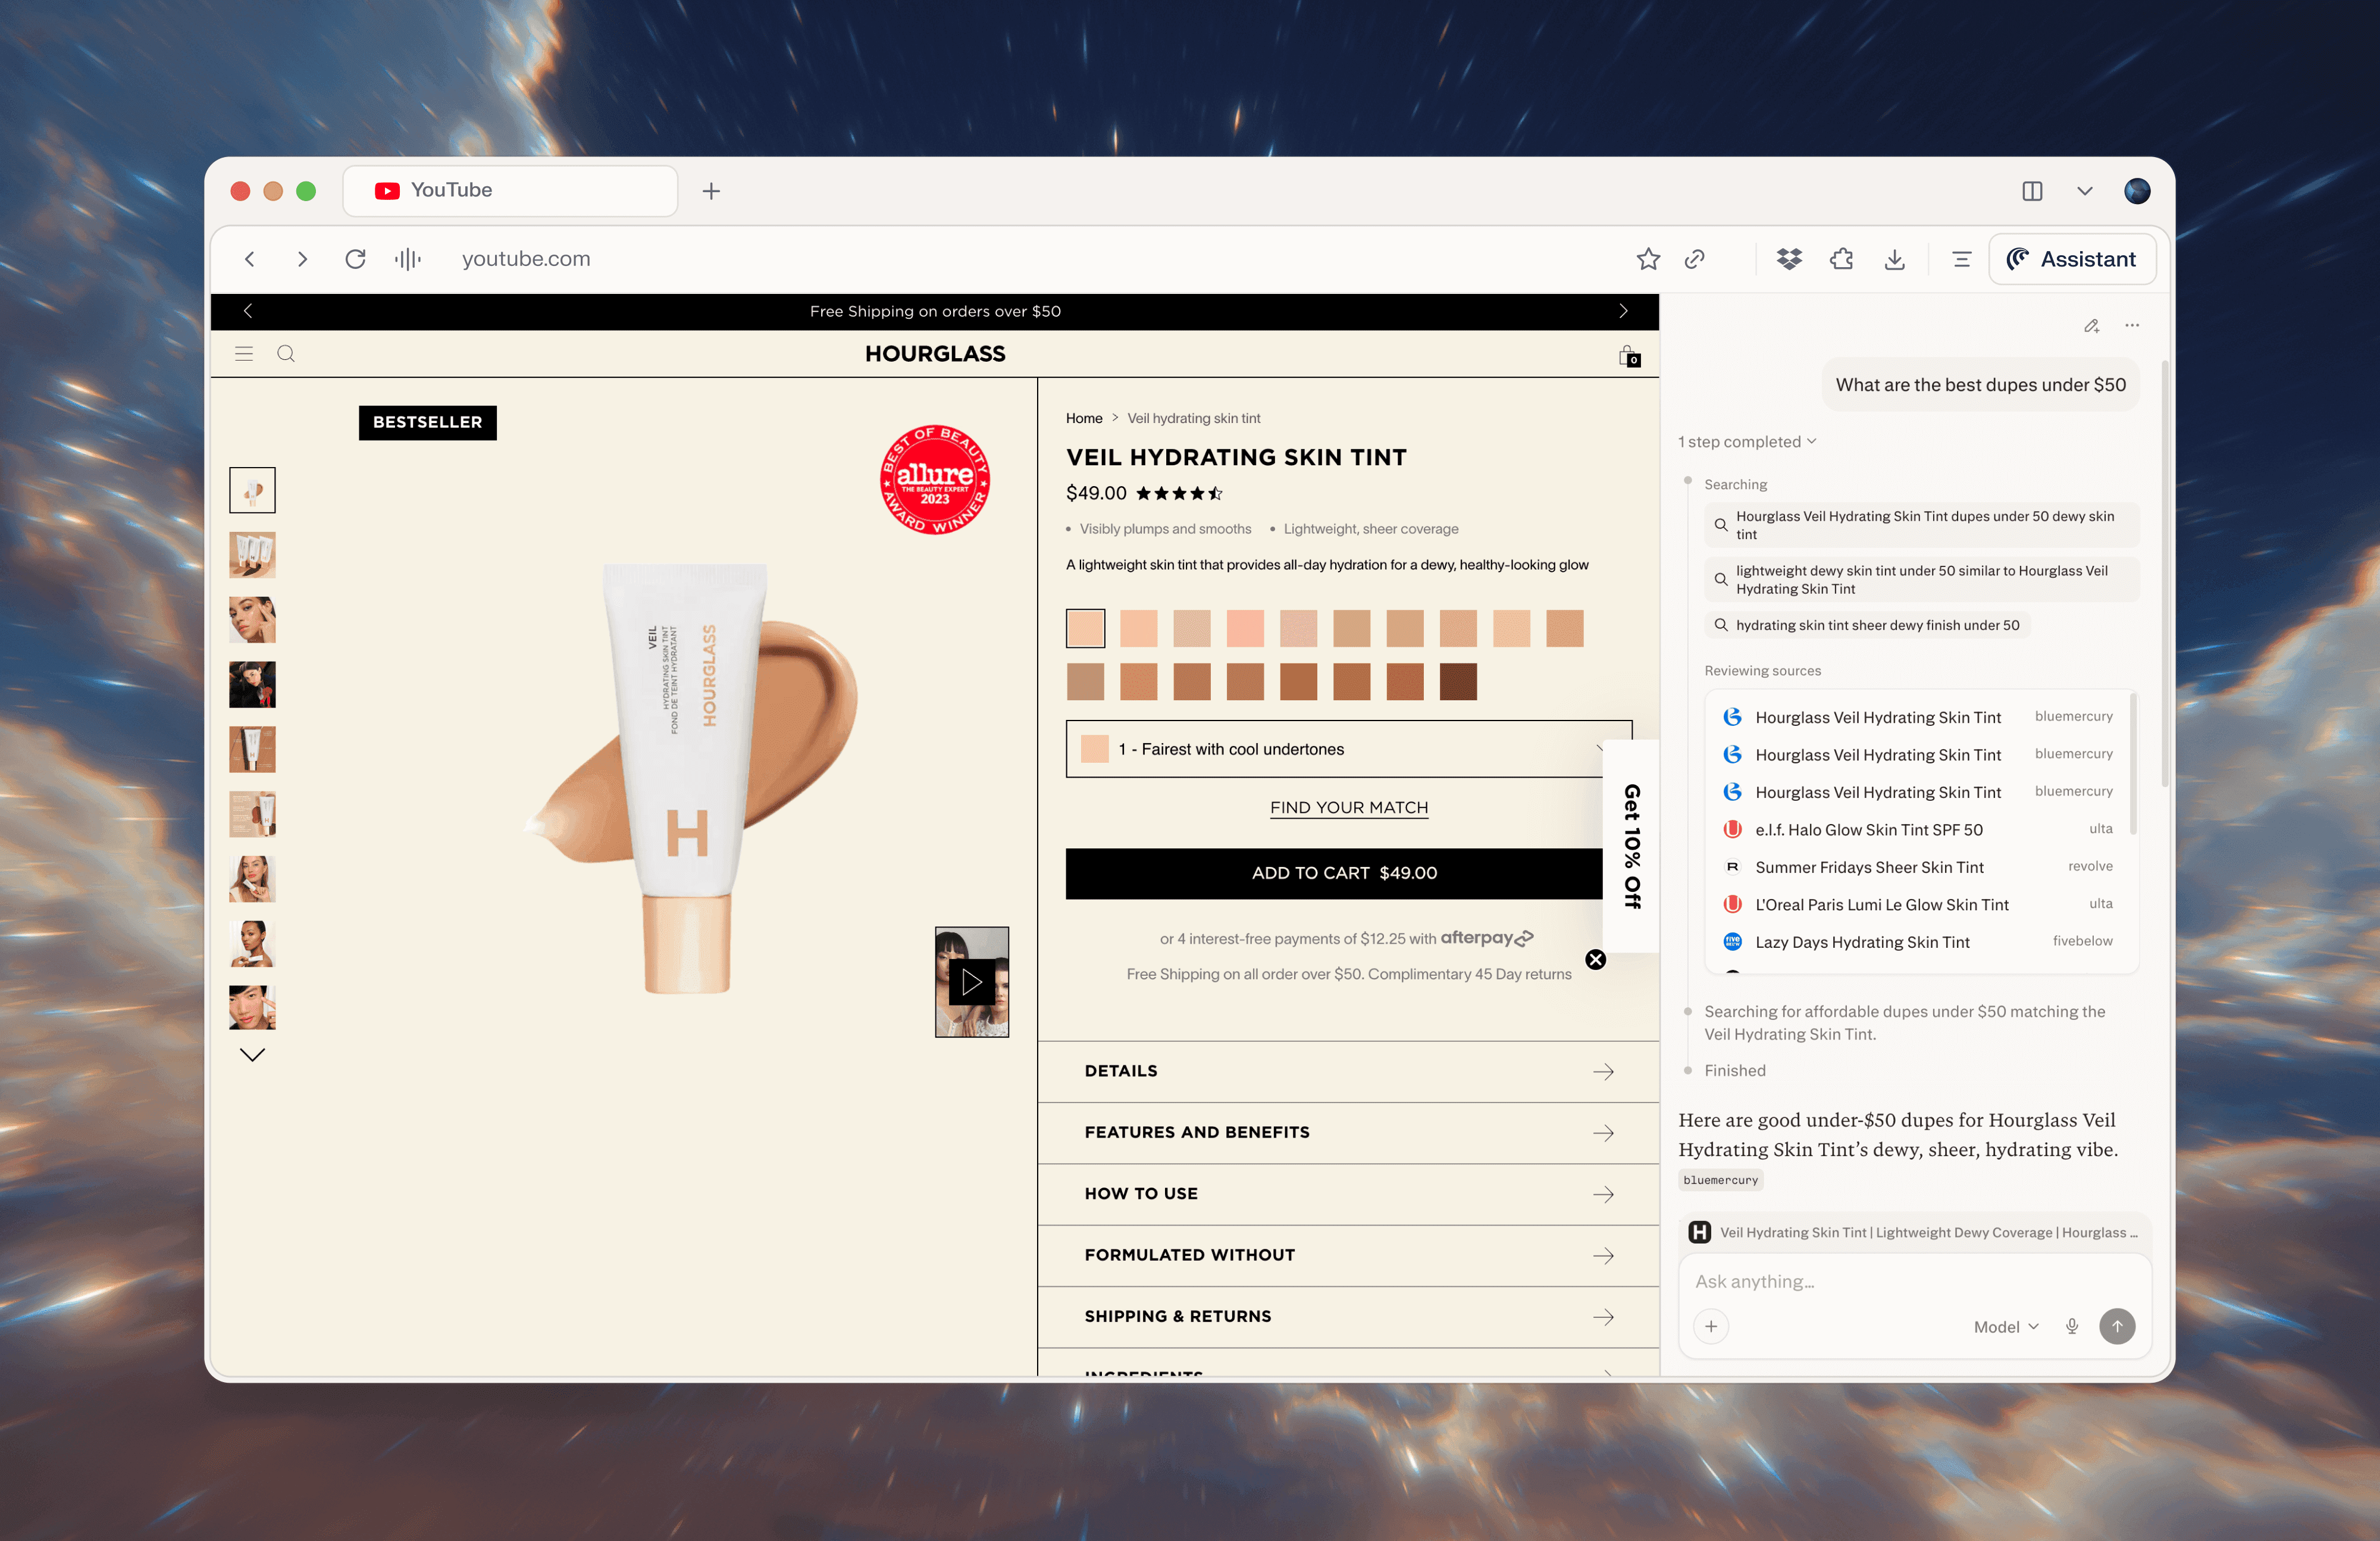
Task: Open the Model selector dropdown
Action: click(x=2005, y=1326)
